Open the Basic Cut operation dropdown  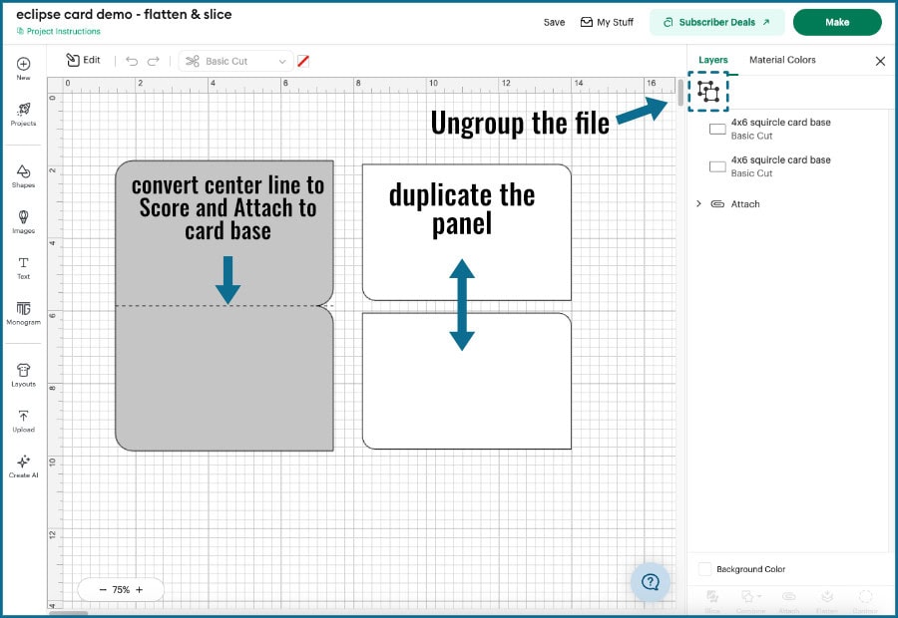pos(235,61)
